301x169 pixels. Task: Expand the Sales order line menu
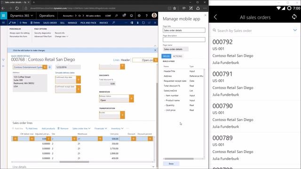(81, 128)
